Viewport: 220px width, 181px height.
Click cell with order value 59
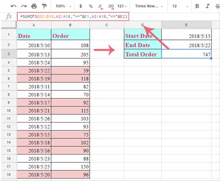pyautogui.click(x=71, y=70)
